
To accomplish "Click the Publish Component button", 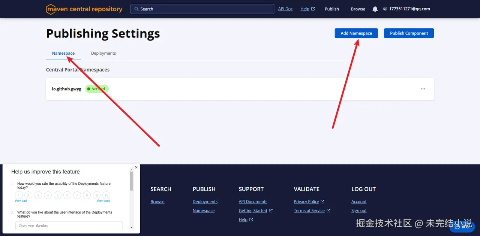I will (409, 33).
